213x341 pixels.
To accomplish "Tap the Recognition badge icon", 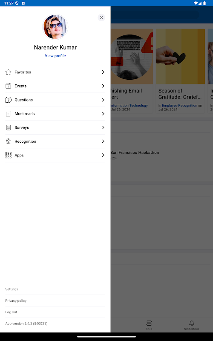I will (8, 142).
